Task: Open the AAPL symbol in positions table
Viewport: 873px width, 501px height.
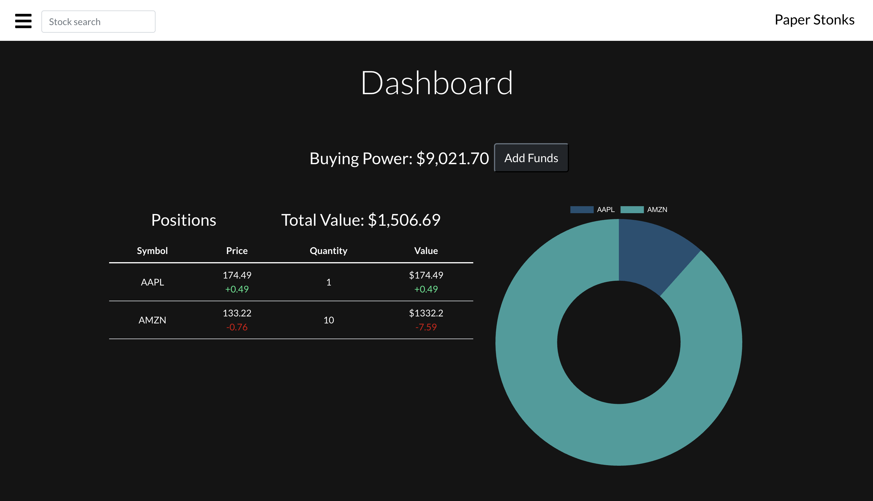Action: (x=153, y=282)
